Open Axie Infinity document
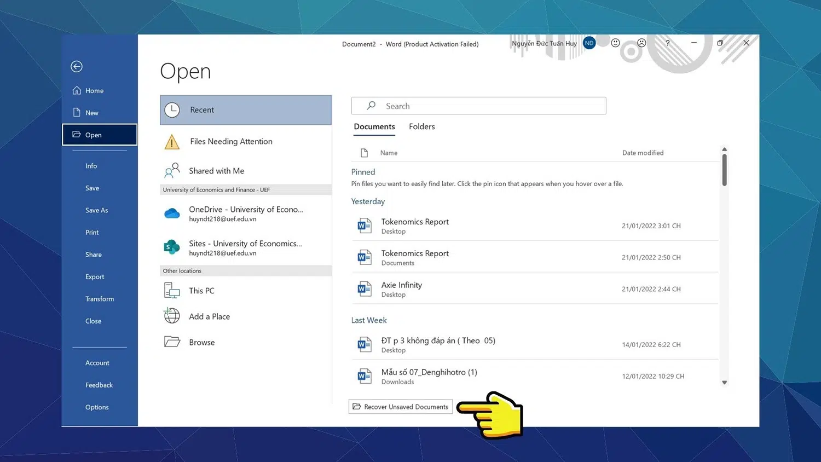 click(x=535, y=289)
